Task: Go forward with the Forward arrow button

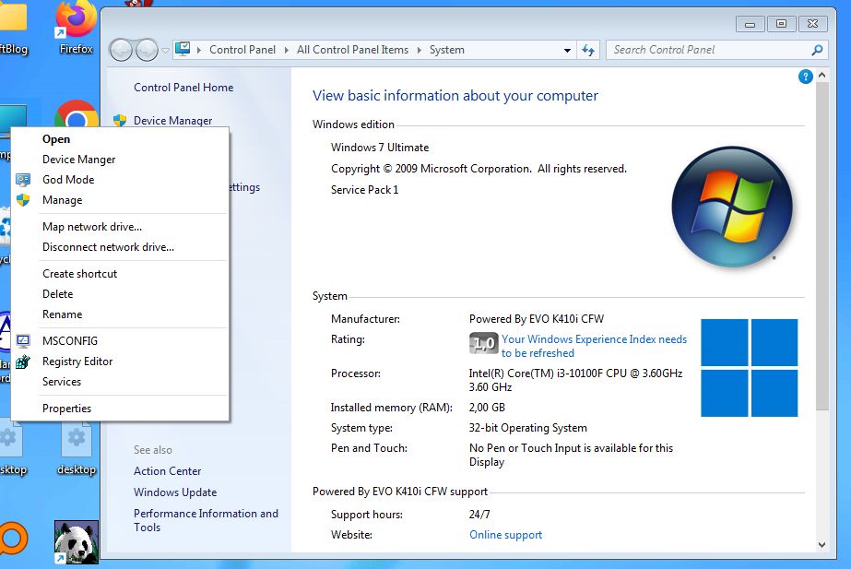Action: click(x=147, y=50)
